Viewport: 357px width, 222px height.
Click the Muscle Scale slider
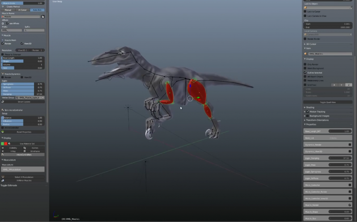click(23, 3)
